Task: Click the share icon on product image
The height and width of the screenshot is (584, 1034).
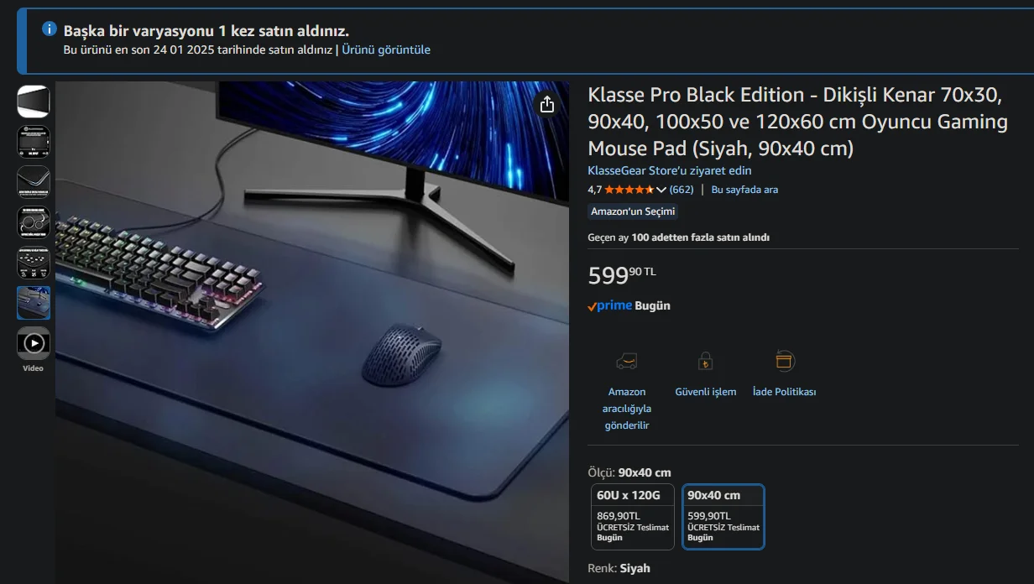Action: point(547,104)
